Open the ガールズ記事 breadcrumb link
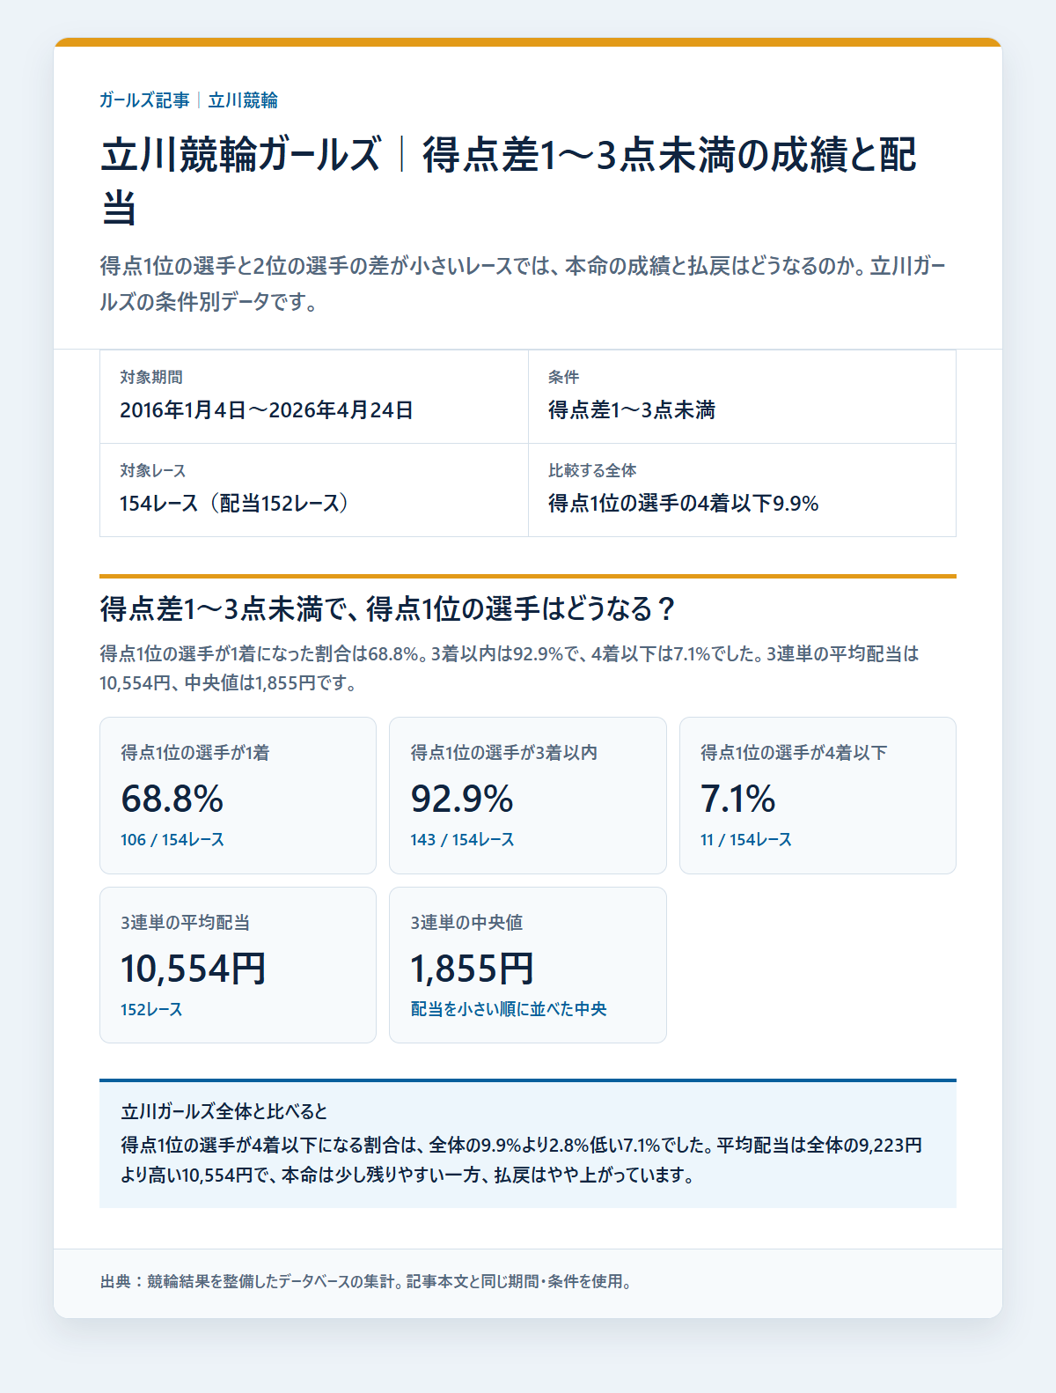This screenshot has width=1056, height=1393. tap(144, 100)
